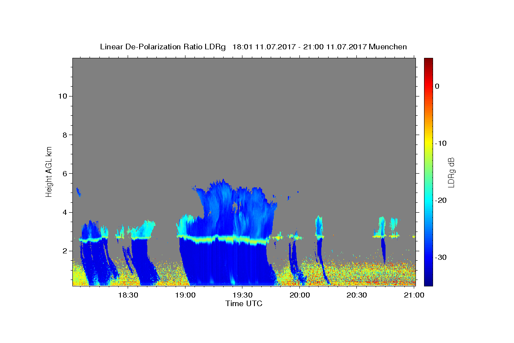This screenshot has height=343, width=514.
Task: Click the 20:00 time axis label
Action: point(299,295)
